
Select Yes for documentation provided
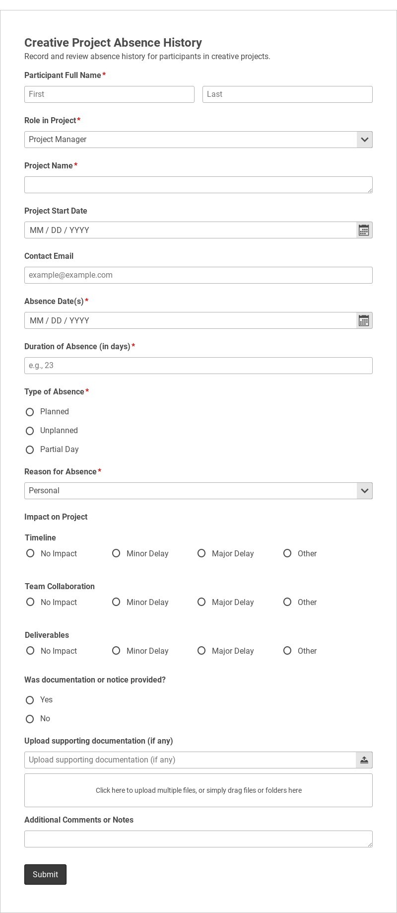(30, 700)
